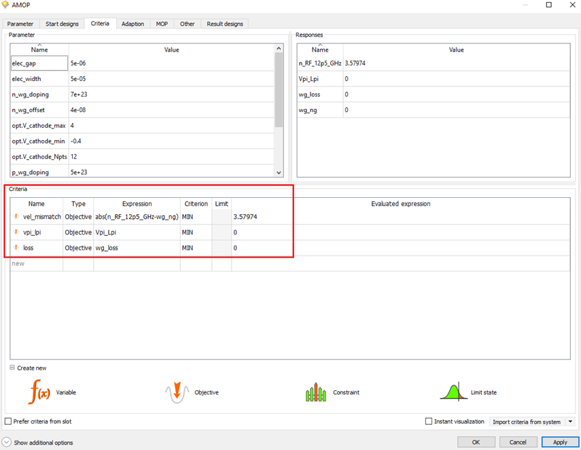This screenshot has height=450, width=581.
Task: Switch to the Adaption tab
Action: tap(133, 24)
